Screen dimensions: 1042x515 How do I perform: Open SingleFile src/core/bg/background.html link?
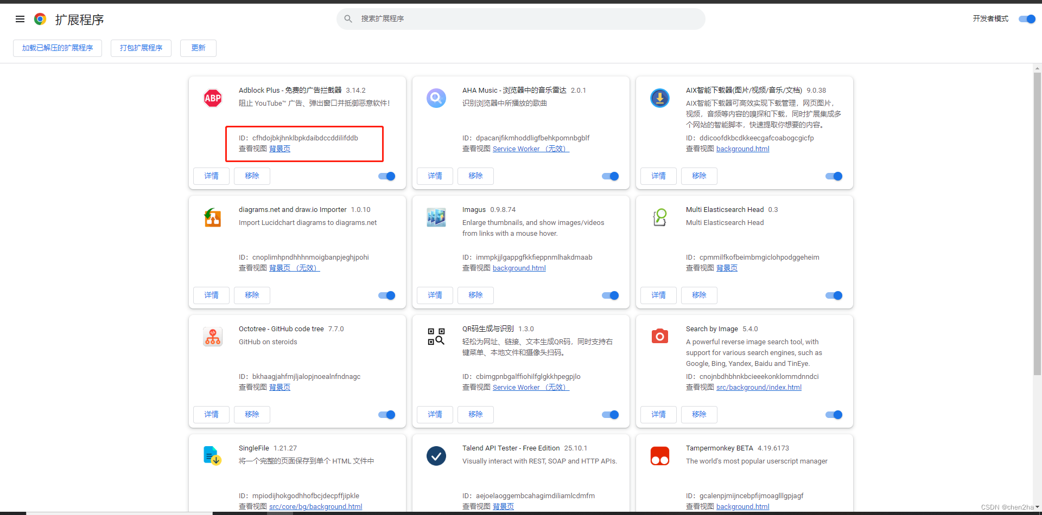315,507
